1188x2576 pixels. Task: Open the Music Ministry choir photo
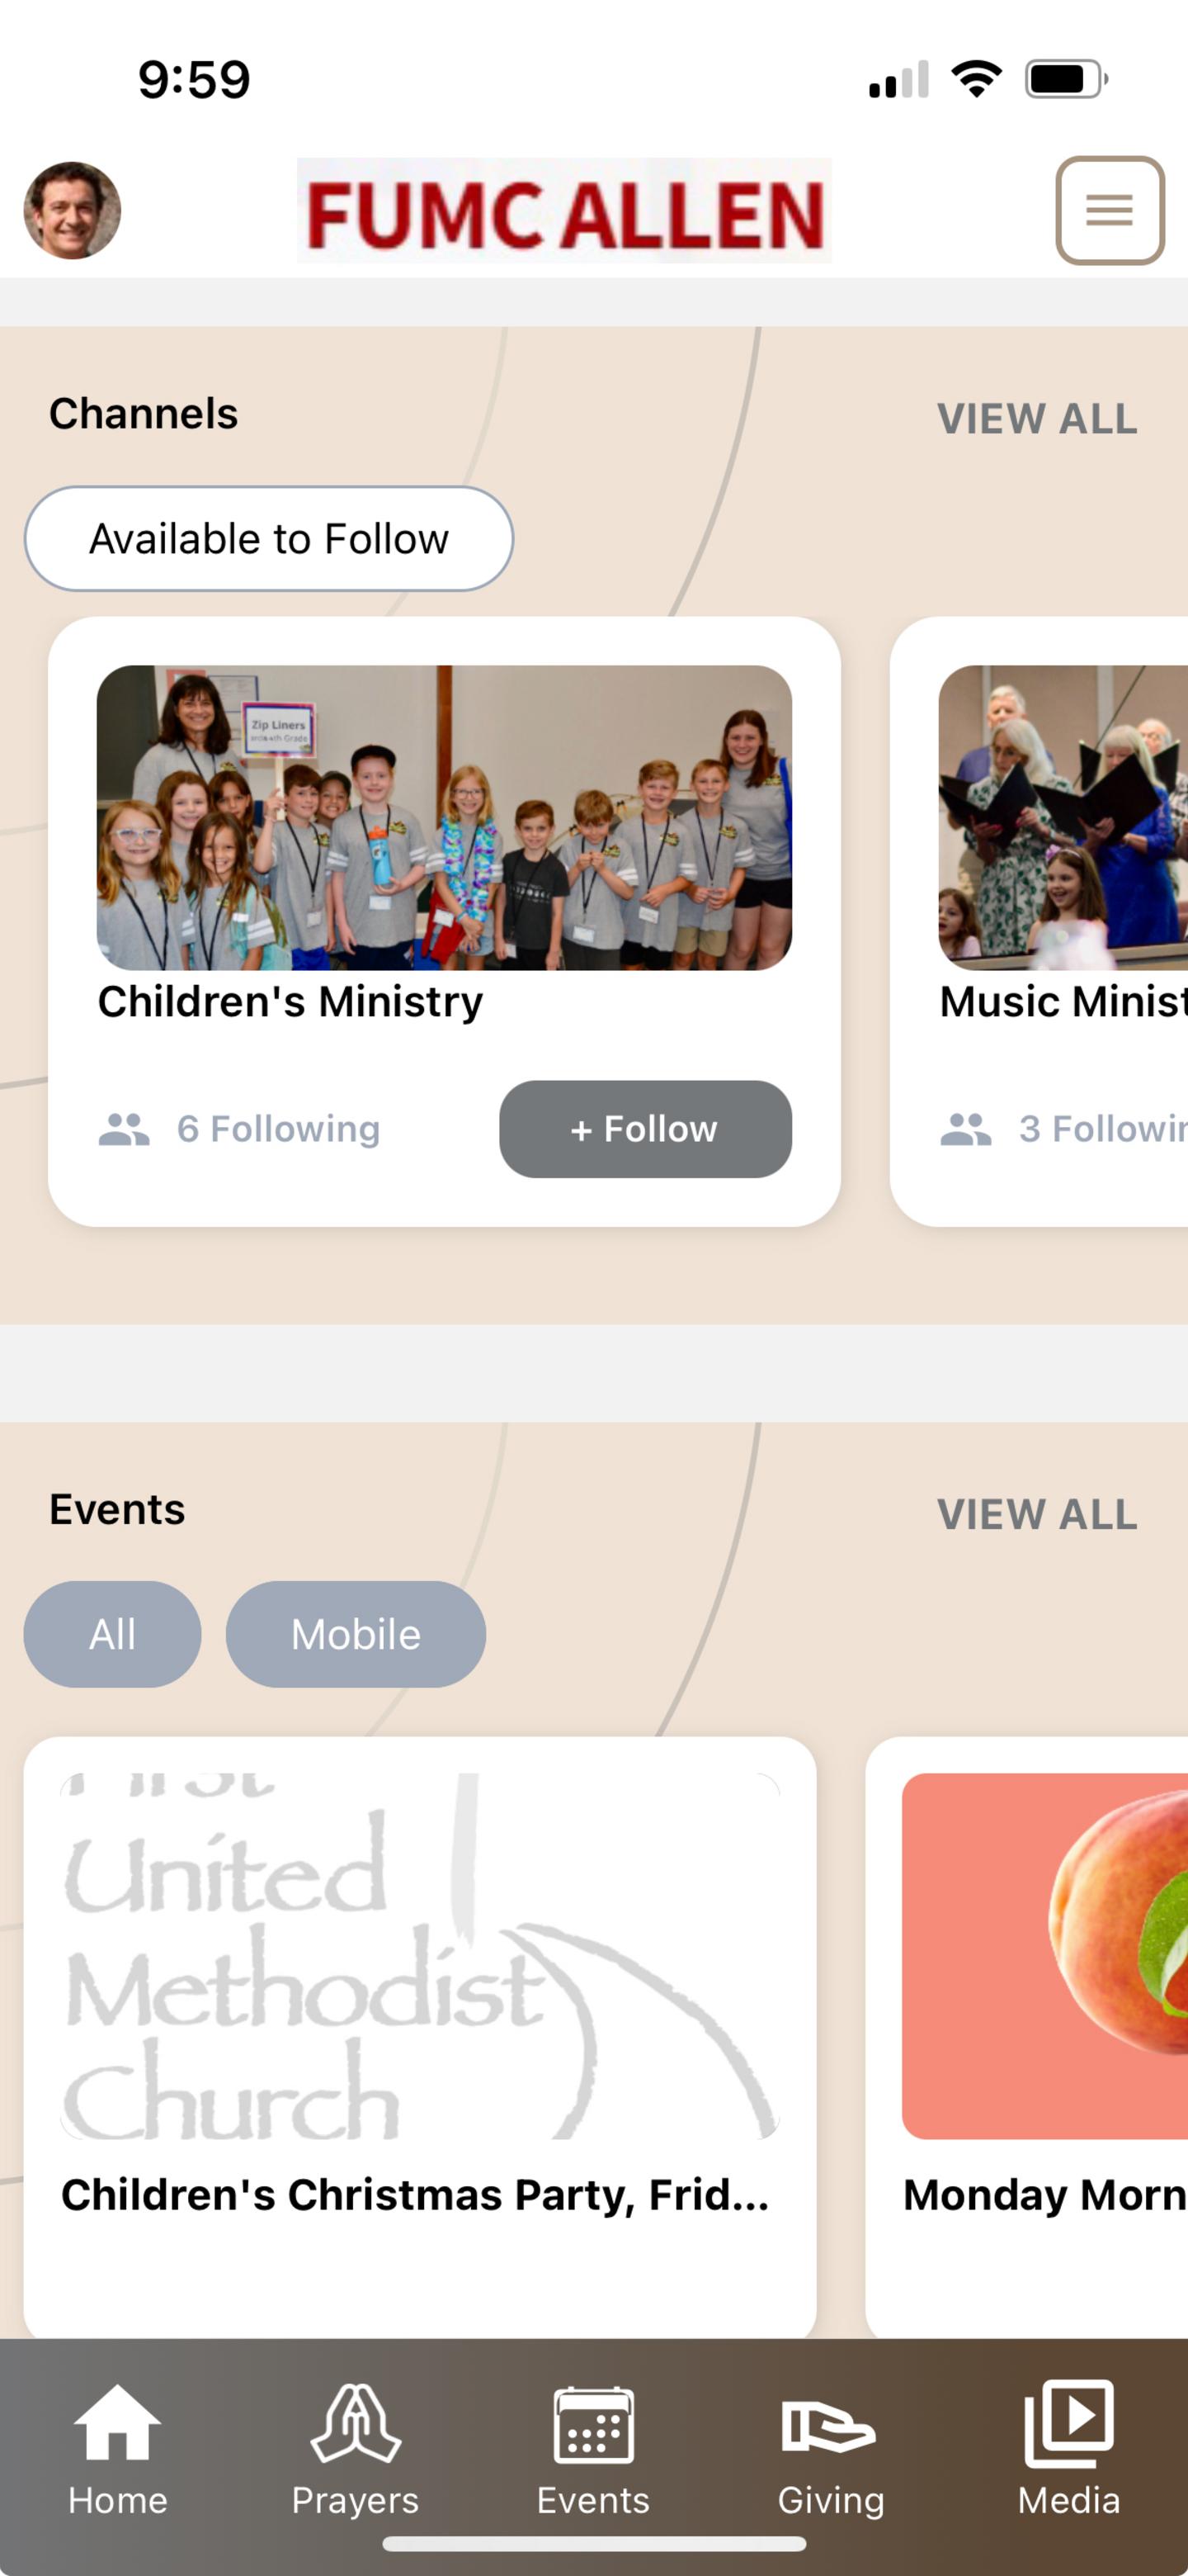coord(1063,818)
